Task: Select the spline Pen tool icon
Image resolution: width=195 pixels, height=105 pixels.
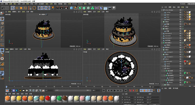Action: tap(76, 8)
